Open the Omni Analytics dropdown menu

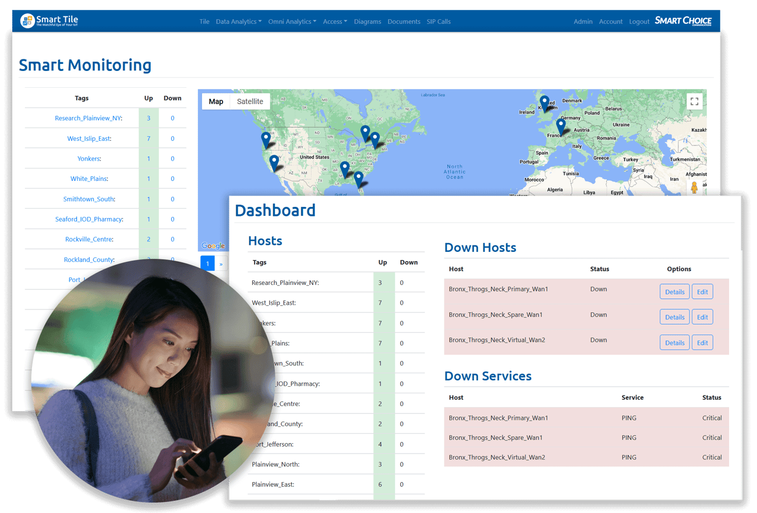[x=292, y=22]
